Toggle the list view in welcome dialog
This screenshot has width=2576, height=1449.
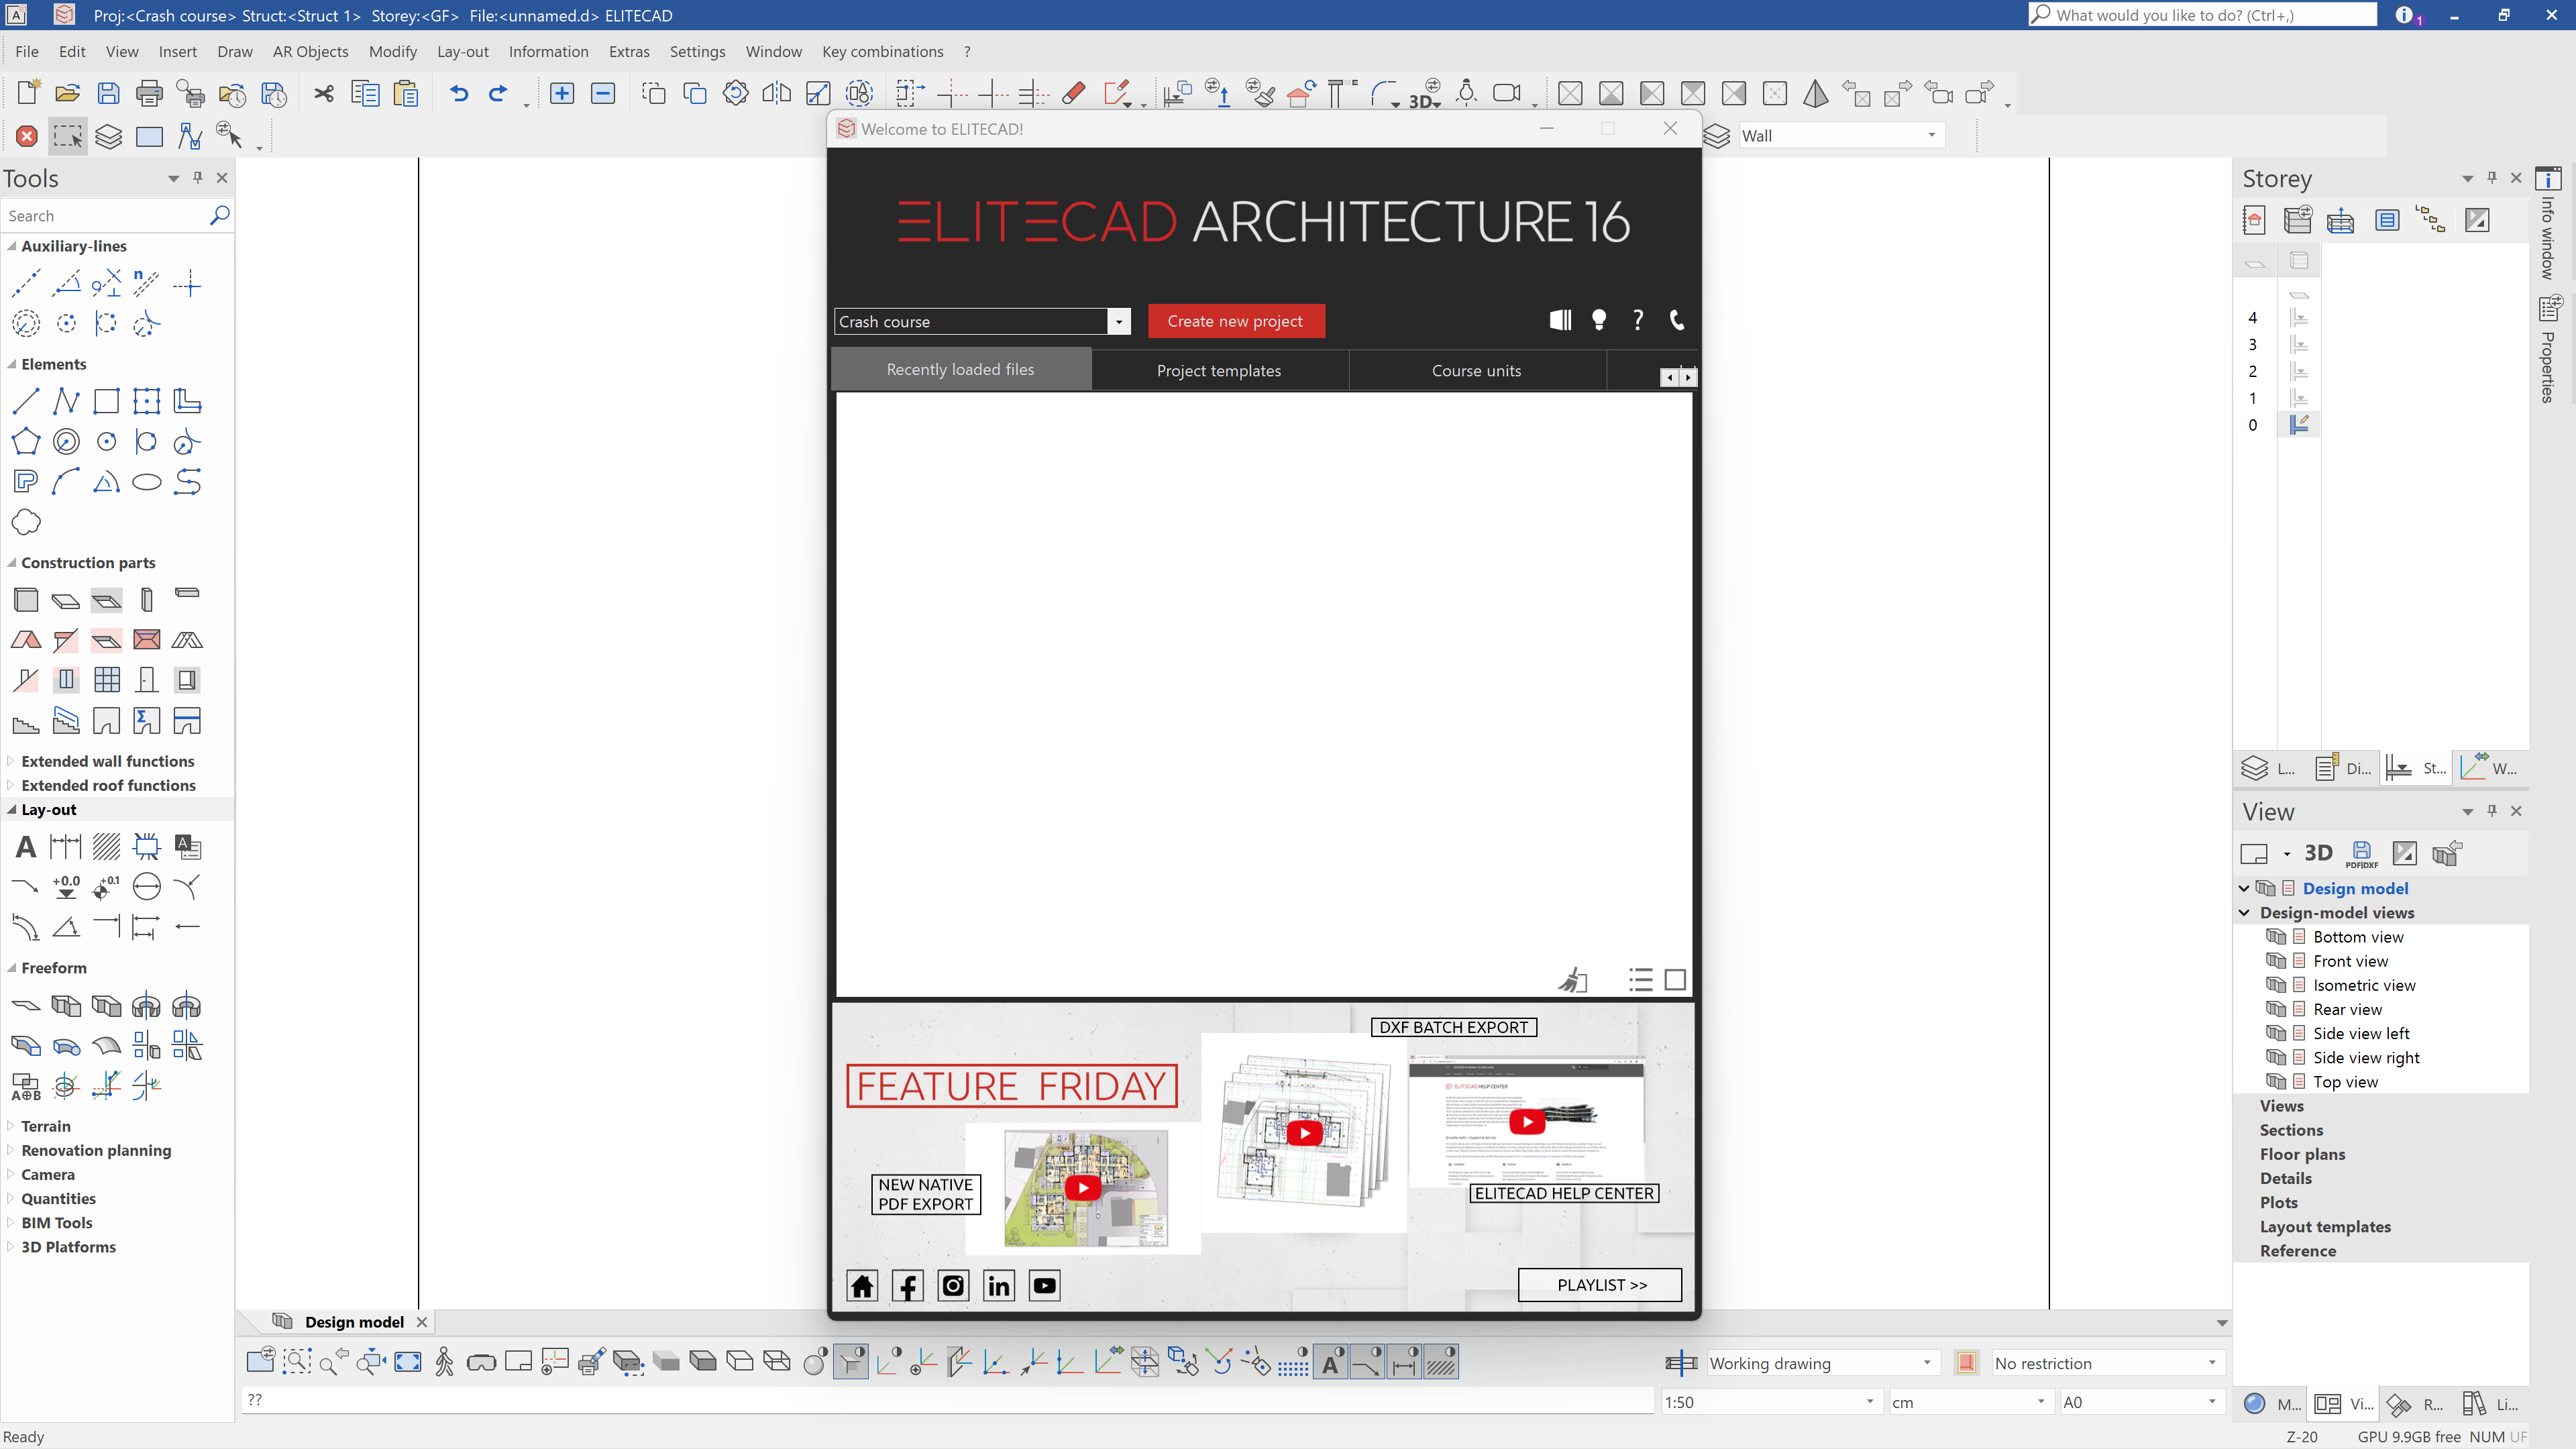tap(1640, 979)
